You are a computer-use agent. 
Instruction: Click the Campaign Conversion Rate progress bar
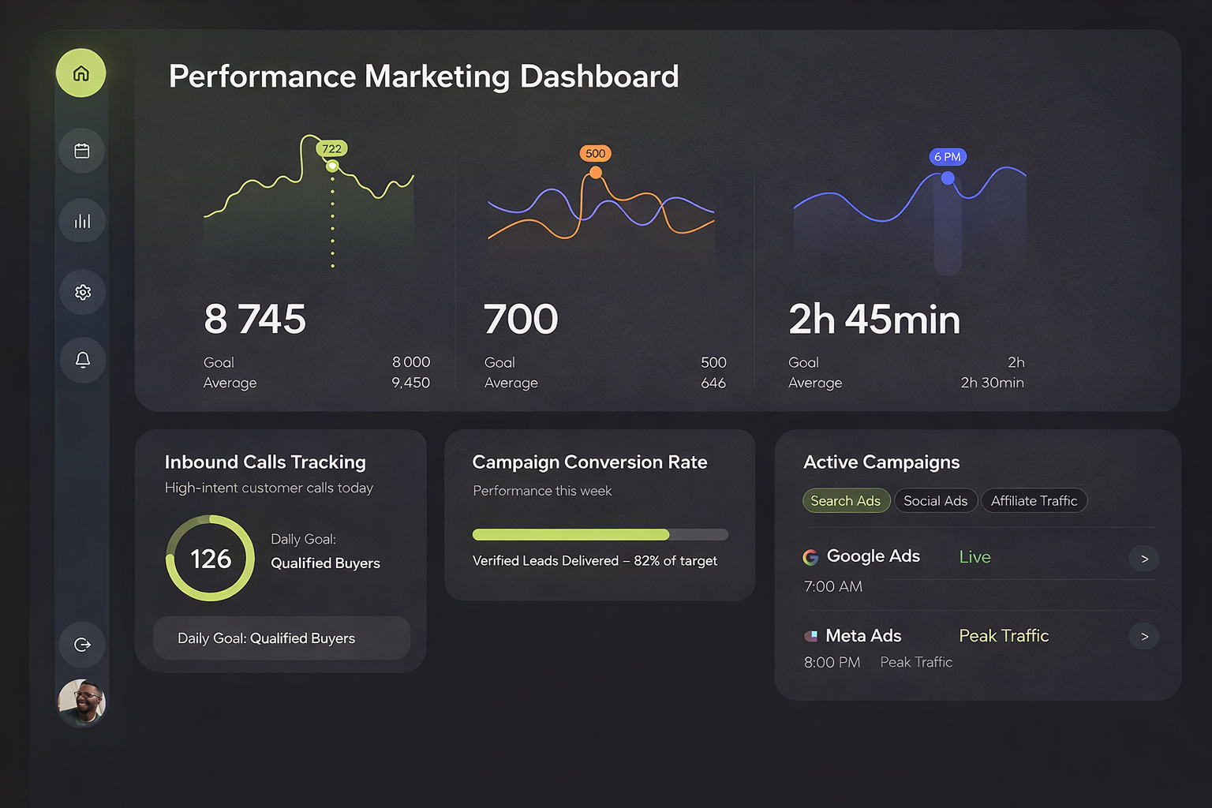click(x=600, y=534)
